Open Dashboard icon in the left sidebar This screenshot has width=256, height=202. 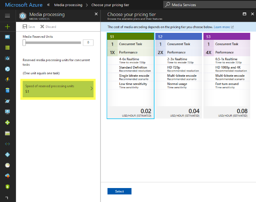tap(7, 37)
